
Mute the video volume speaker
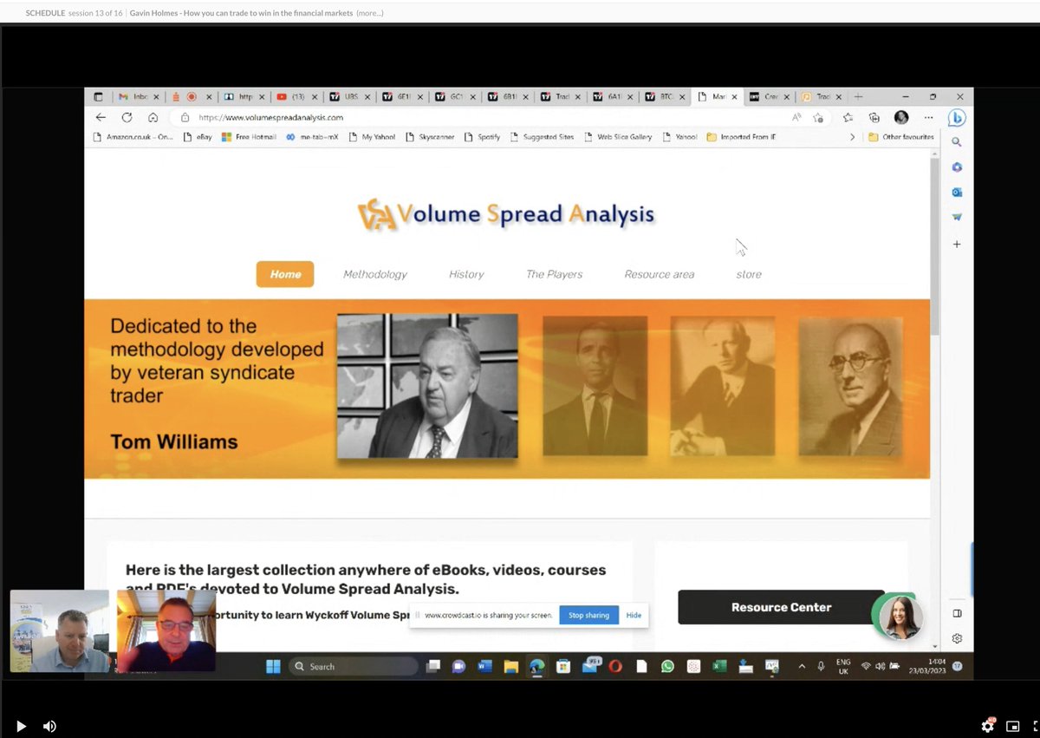coord(49,726)
